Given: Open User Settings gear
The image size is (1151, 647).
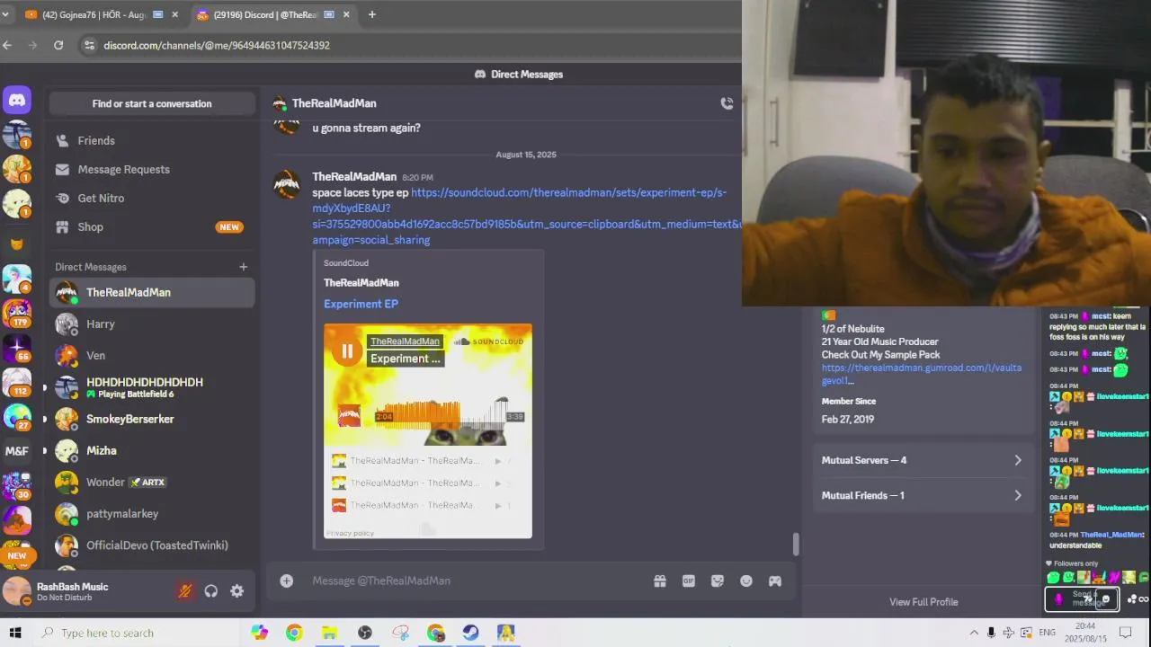Looking at the screenshot, I should (237, 591).
